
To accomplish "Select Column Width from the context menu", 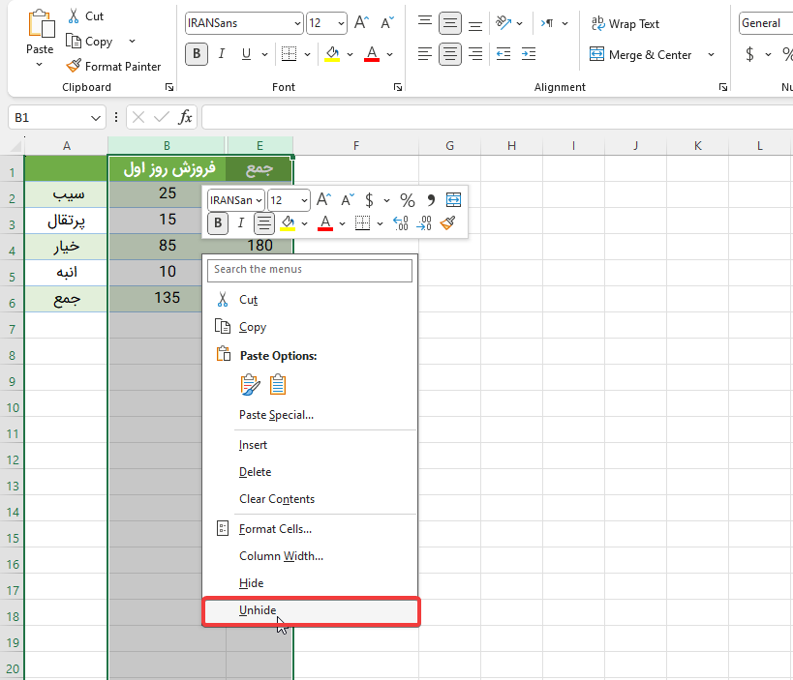I will click(281, 556).
